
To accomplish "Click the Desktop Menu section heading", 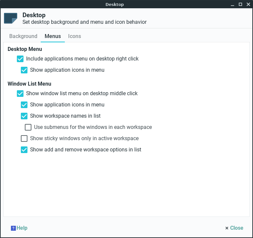I will click(25, 49).
